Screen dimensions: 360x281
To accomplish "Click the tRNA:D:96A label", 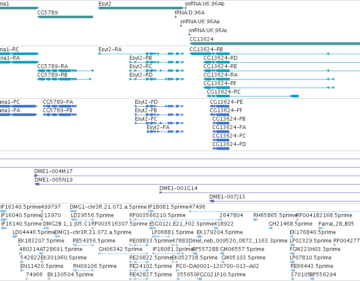I will 190,13.
